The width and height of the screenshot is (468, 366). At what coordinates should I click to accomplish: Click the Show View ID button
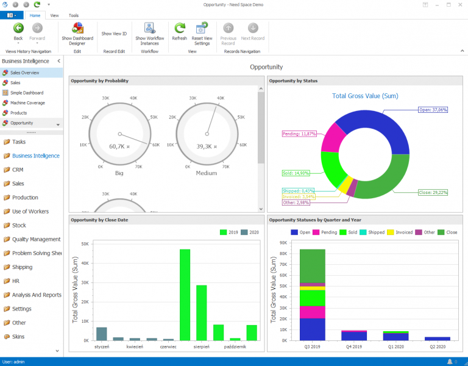tap(114, 34)
